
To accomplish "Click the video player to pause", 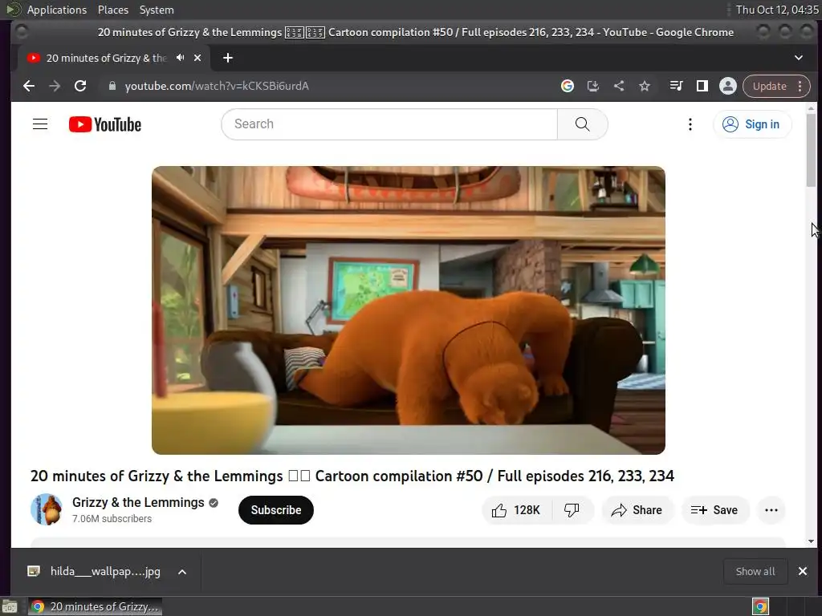I will click(x=409, y=310).
